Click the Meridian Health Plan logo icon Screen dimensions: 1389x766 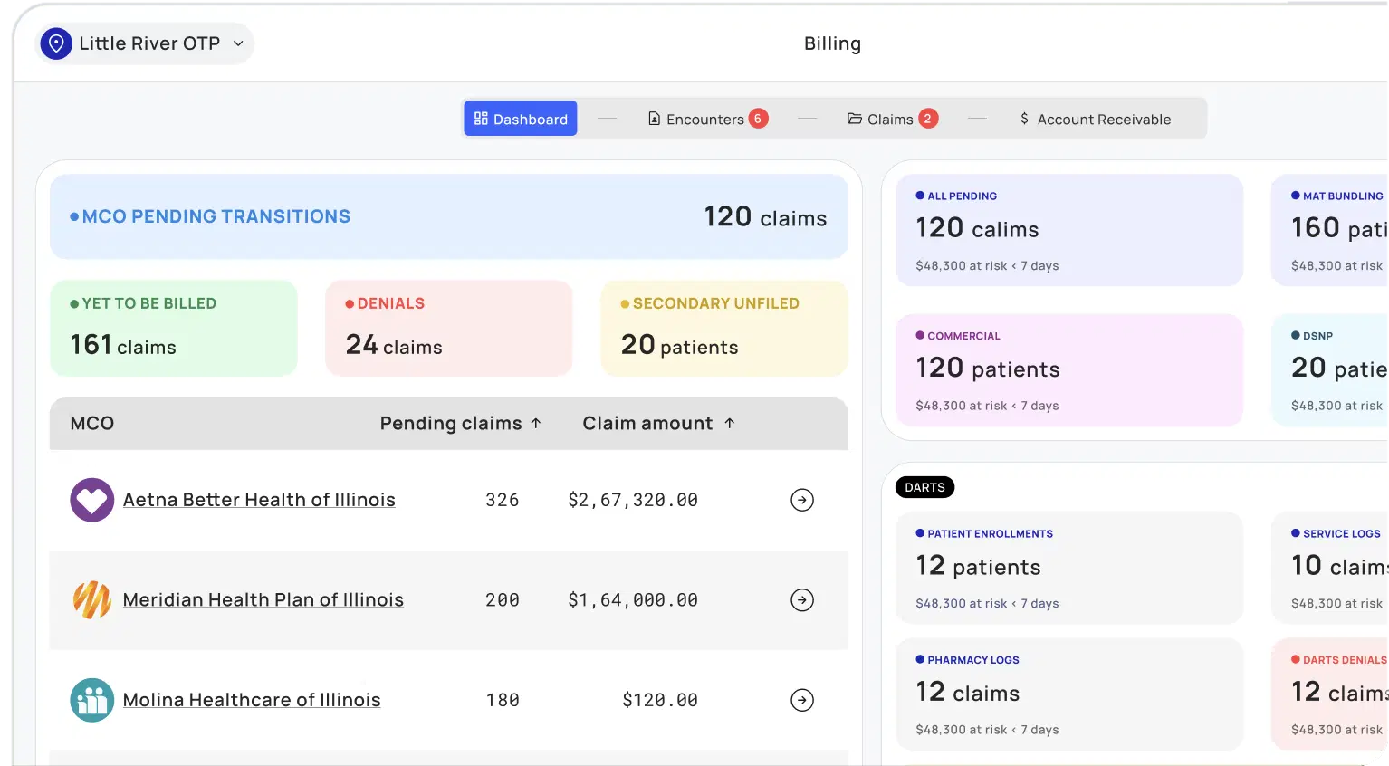(92, 599)
